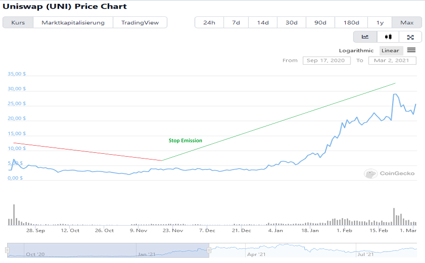
Task: Click the 1. Feb date label
Action: click(344, 230)
